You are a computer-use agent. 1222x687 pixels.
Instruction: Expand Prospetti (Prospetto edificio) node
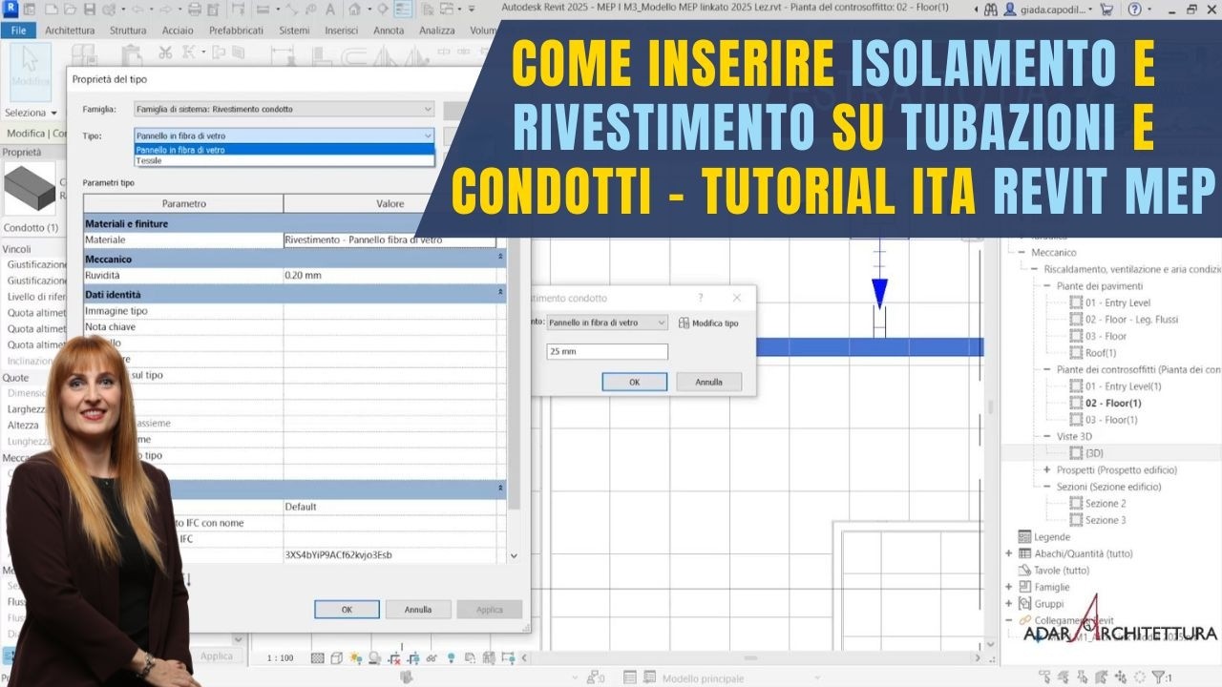click(1047, 469)
